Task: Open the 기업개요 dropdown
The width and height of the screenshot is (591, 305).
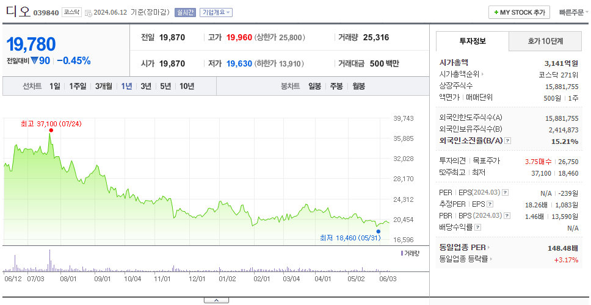Action: point(216,12)
